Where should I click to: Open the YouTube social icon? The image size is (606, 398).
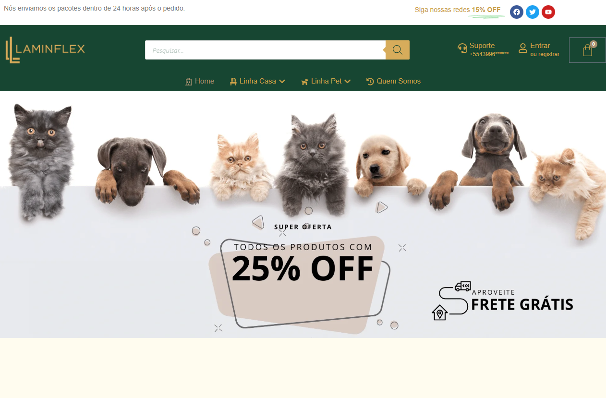tap(548, 12)
